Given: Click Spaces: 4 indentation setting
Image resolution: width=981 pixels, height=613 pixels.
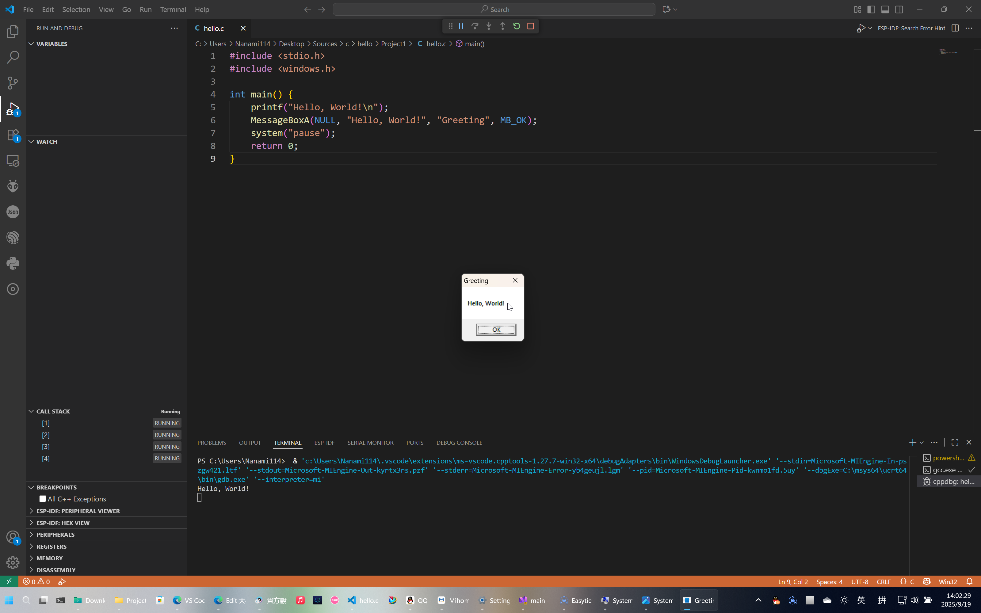Looking at the screenshot, I should coord(829,581).
